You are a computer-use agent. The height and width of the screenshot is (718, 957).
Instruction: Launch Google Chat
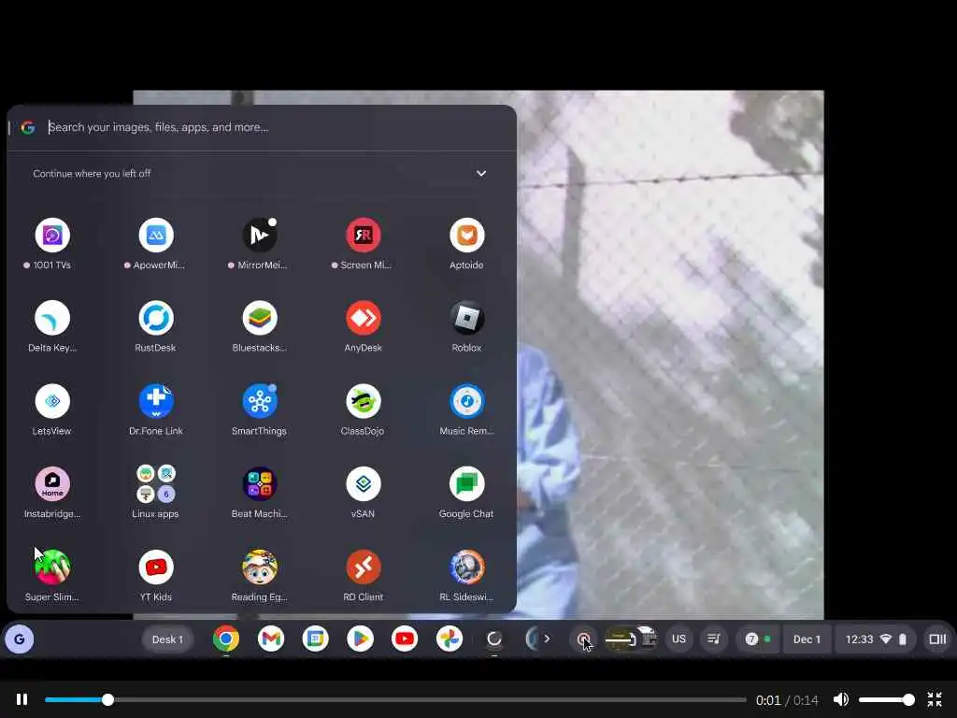coord(467,484)
